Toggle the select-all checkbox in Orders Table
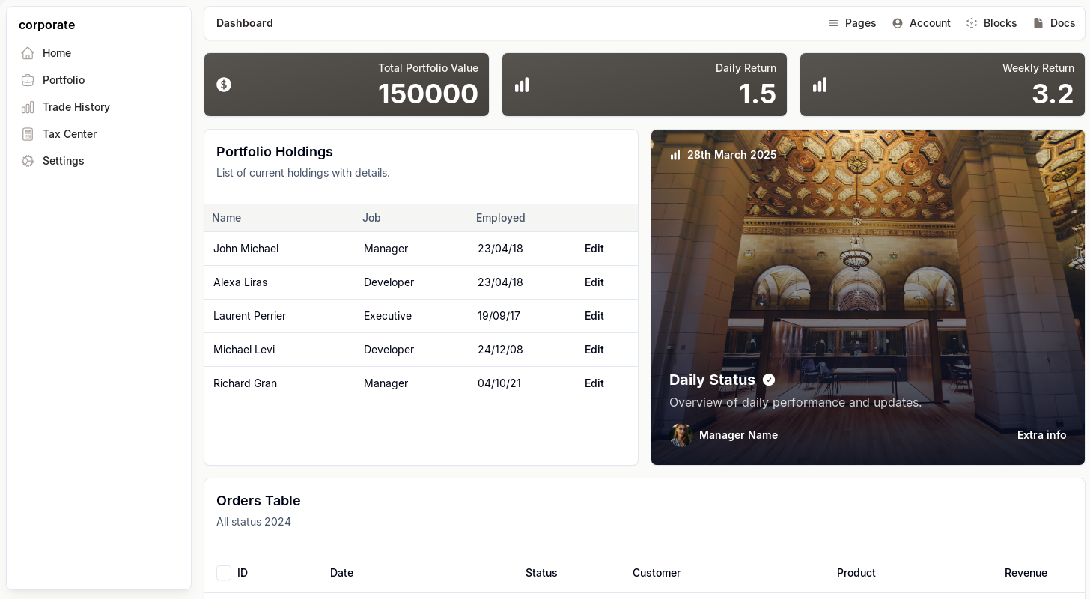This screenshot has height=599, width=1090. click(x=224, y=573)
